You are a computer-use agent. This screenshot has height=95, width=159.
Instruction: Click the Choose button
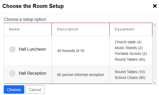click(14, 89)
